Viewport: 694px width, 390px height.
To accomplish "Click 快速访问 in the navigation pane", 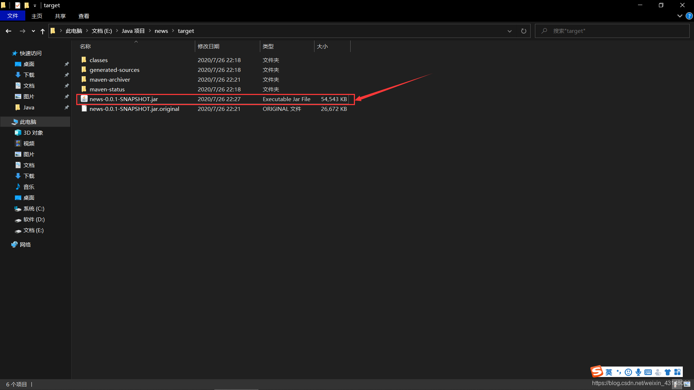I will [x=31, y=53].
